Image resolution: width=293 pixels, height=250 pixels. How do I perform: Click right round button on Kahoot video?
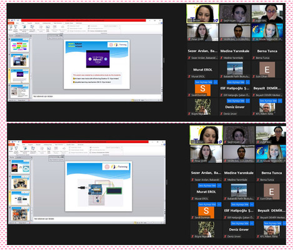coord(106,59)
